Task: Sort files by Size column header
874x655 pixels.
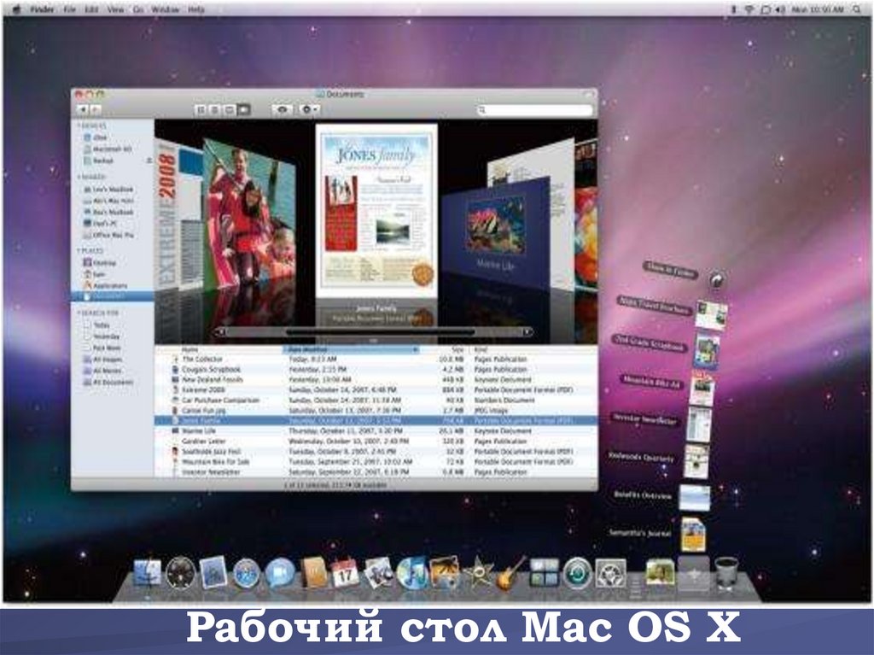Action: pyautogui.click(x=457, y=350)
